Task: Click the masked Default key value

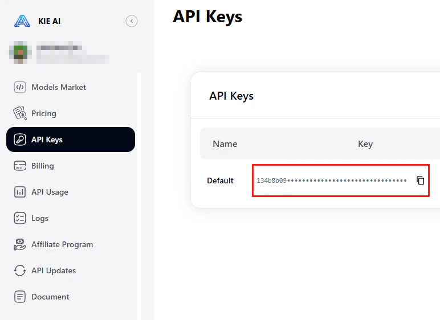Action: tap(331, 180)
